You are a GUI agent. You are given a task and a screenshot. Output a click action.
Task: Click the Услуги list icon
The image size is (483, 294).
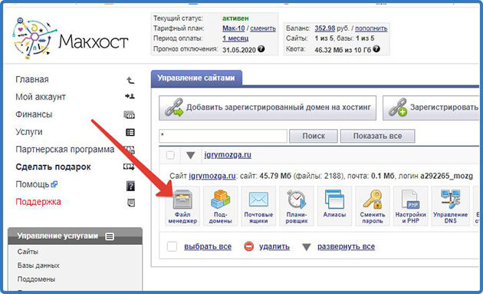[130, 132]
